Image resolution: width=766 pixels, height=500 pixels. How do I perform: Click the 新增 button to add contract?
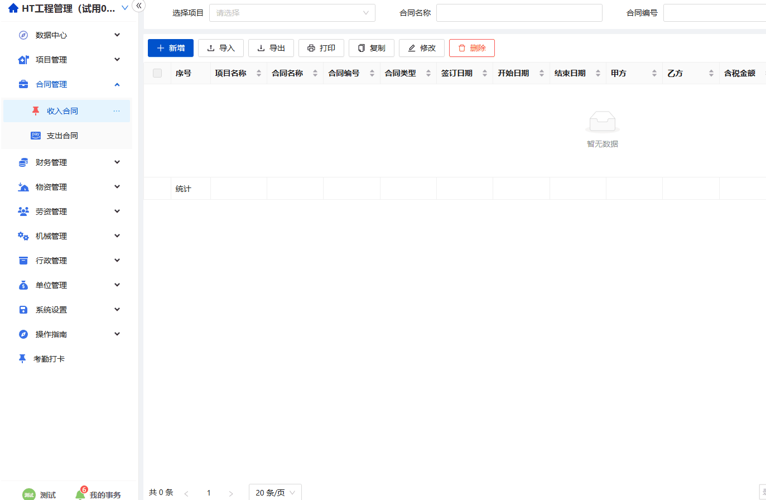click(170, 48)
